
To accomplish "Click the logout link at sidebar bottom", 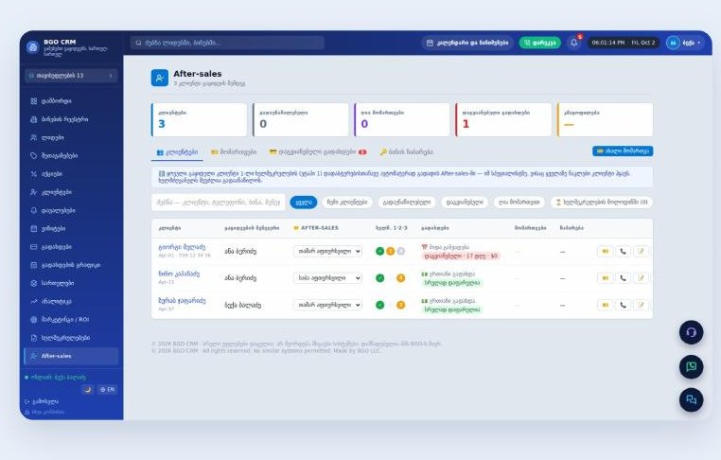I will [x=42, y=401].
